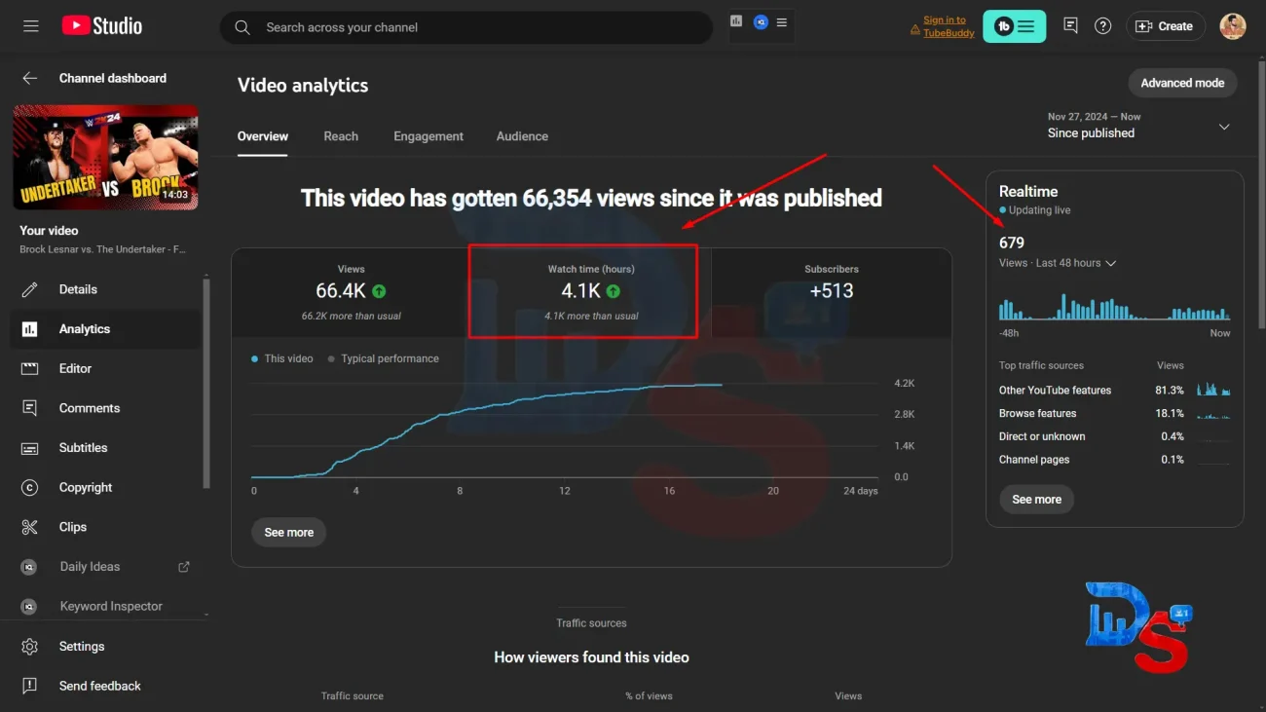Open the Comments sidebar item
This screenshot has height=712, width=1266.
pos(89,408)
